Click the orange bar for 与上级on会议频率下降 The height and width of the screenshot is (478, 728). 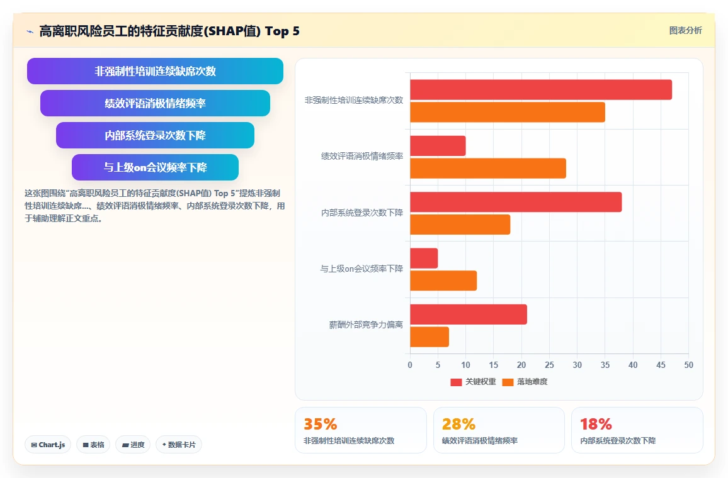coord(443,281)
